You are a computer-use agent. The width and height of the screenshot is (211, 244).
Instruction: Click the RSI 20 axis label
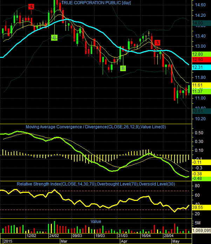point(197,214)
